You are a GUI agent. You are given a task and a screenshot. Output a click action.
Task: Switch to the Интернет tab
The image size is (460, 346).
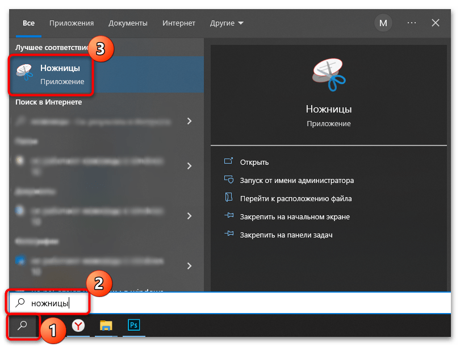tap(178, 23)
